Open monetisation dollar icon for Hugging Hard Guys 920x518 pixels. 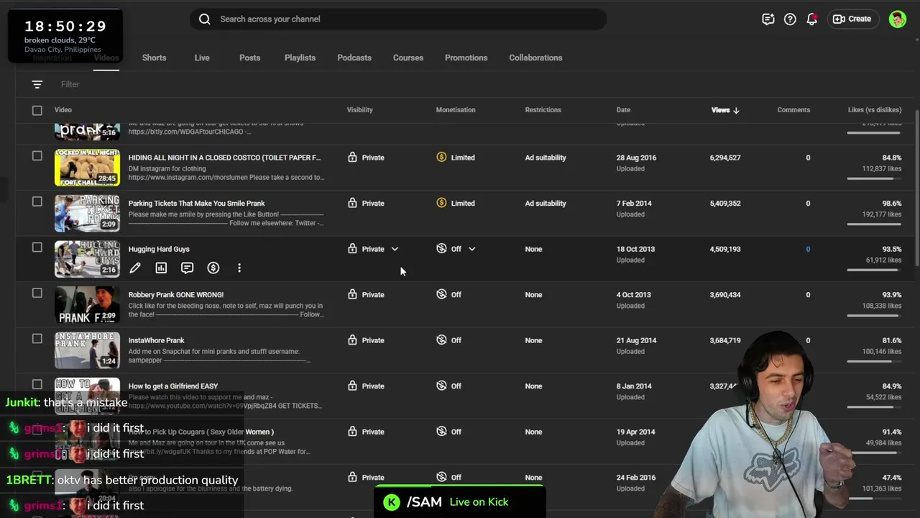213,268
